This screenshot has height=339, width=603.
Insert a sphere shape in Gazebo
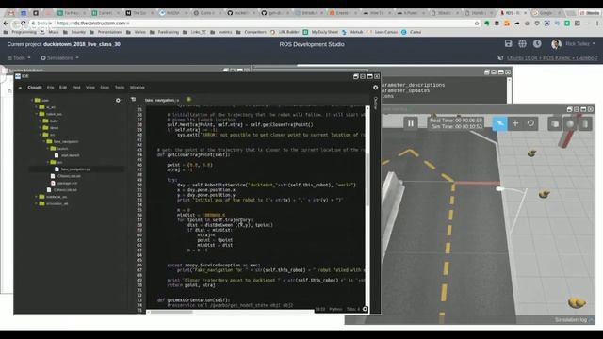coord(570,123)
